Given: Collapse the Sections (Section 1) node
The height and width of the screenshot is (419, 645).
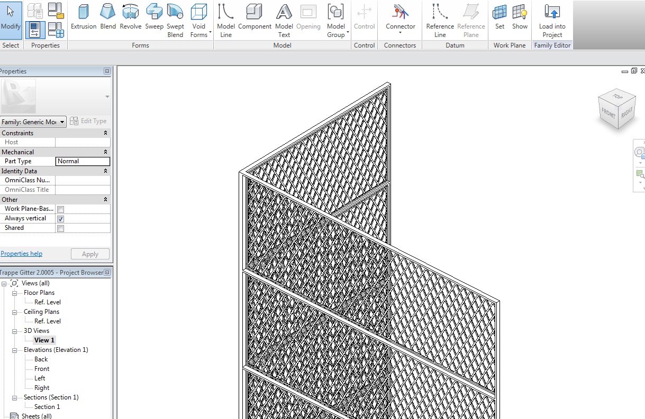Looking at the screenshot, I should 15,397.
